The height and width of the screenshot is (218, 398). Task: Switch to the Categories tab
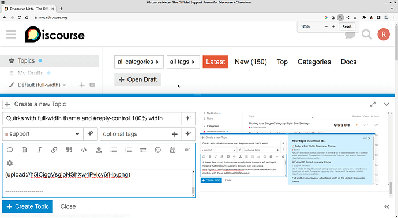click(314, 62)
